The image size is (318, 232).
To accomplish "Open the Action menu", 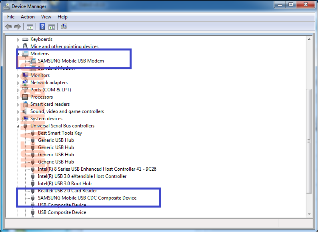I will (28, 17).
